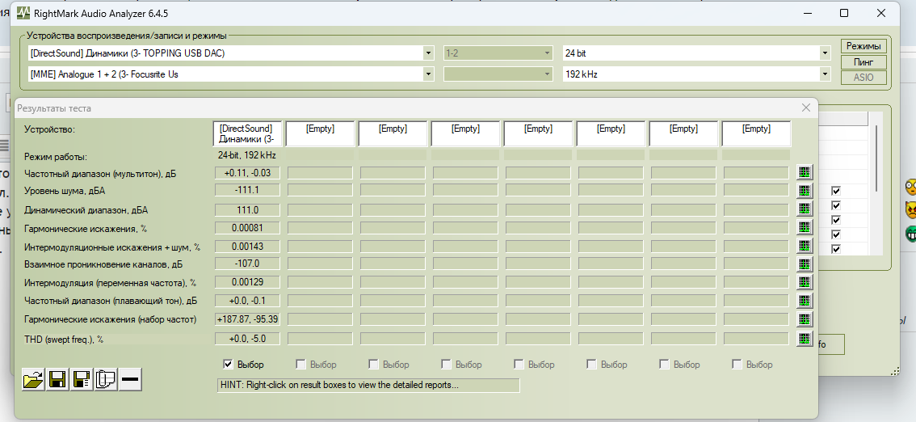
Task: Open the graph icon for Уровень шума row
Action: (804, 191)
